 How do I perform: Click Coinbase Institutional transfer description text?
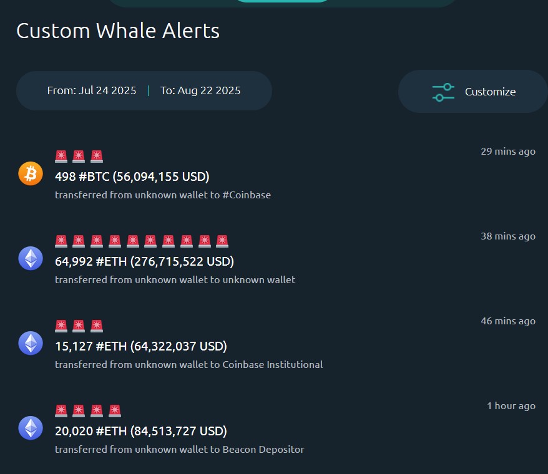click(x=273, y=365)
